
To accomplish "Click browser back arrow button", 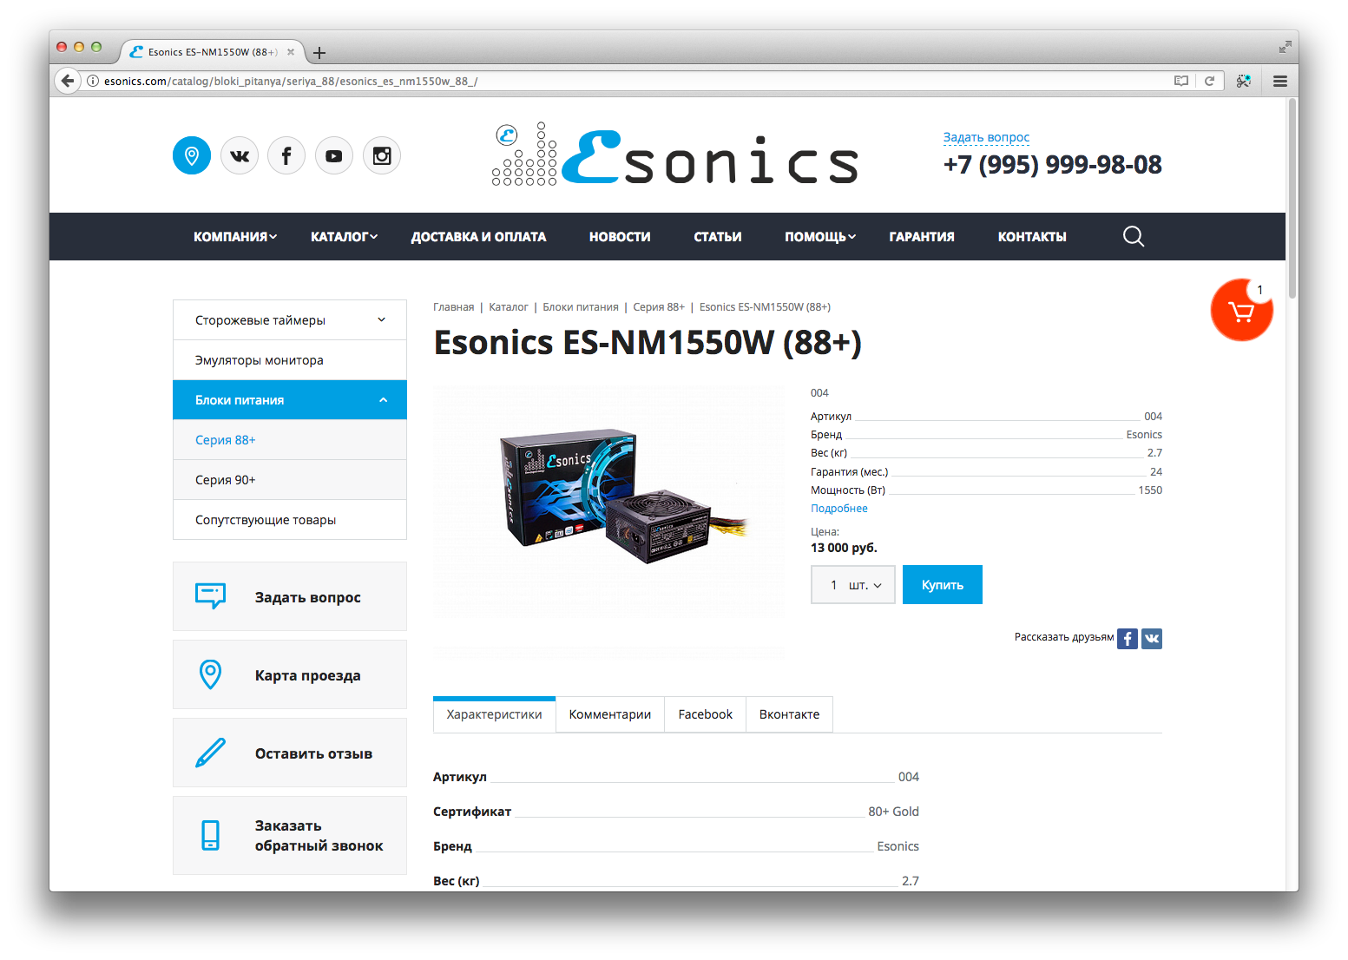I will coord(68,81).
